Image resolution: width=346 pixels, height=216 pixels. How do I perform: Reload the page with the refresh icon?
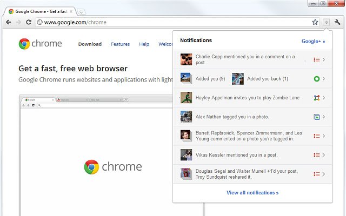tap(29, 22)
